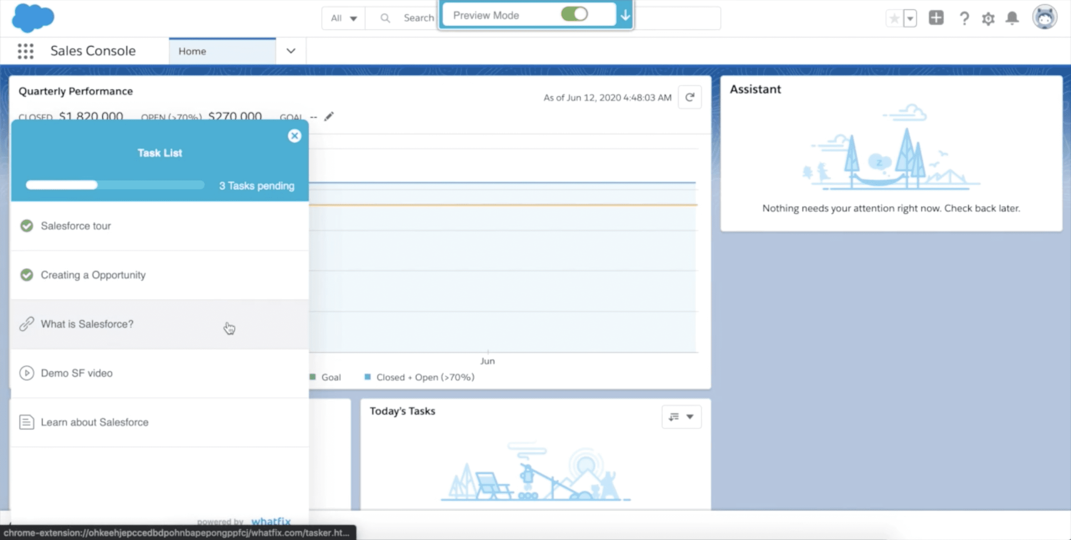Click the whatfix powered-by link
Image resolution: width=1071 pixels, height=540 pixels.
click(x=271, y=521)
